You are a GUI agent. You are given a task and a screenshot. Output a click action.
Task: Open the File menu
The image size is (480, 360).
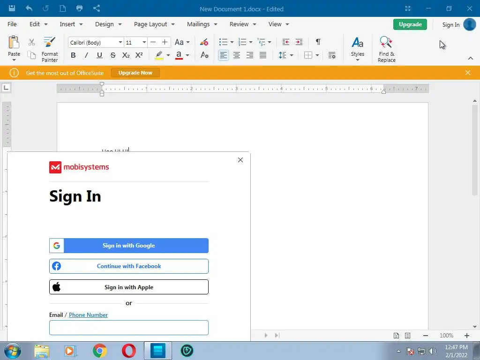[x=12, y=24]
